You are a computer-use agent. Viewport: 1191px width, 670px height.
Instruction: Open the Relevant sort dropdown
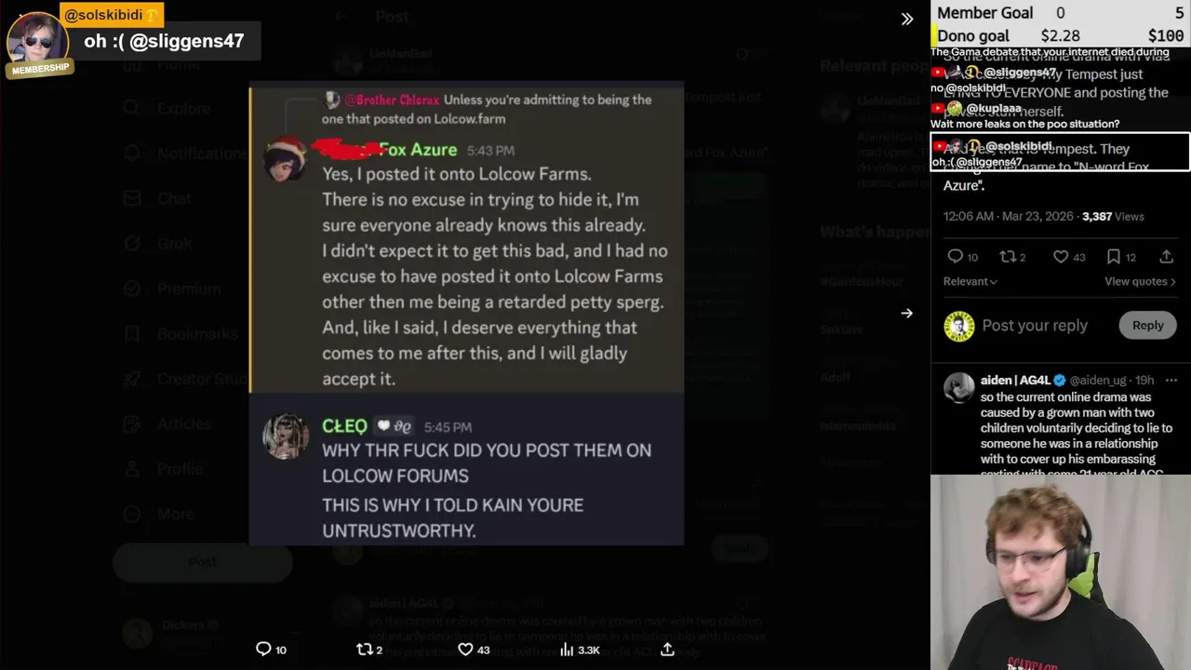tap(970, 281)
